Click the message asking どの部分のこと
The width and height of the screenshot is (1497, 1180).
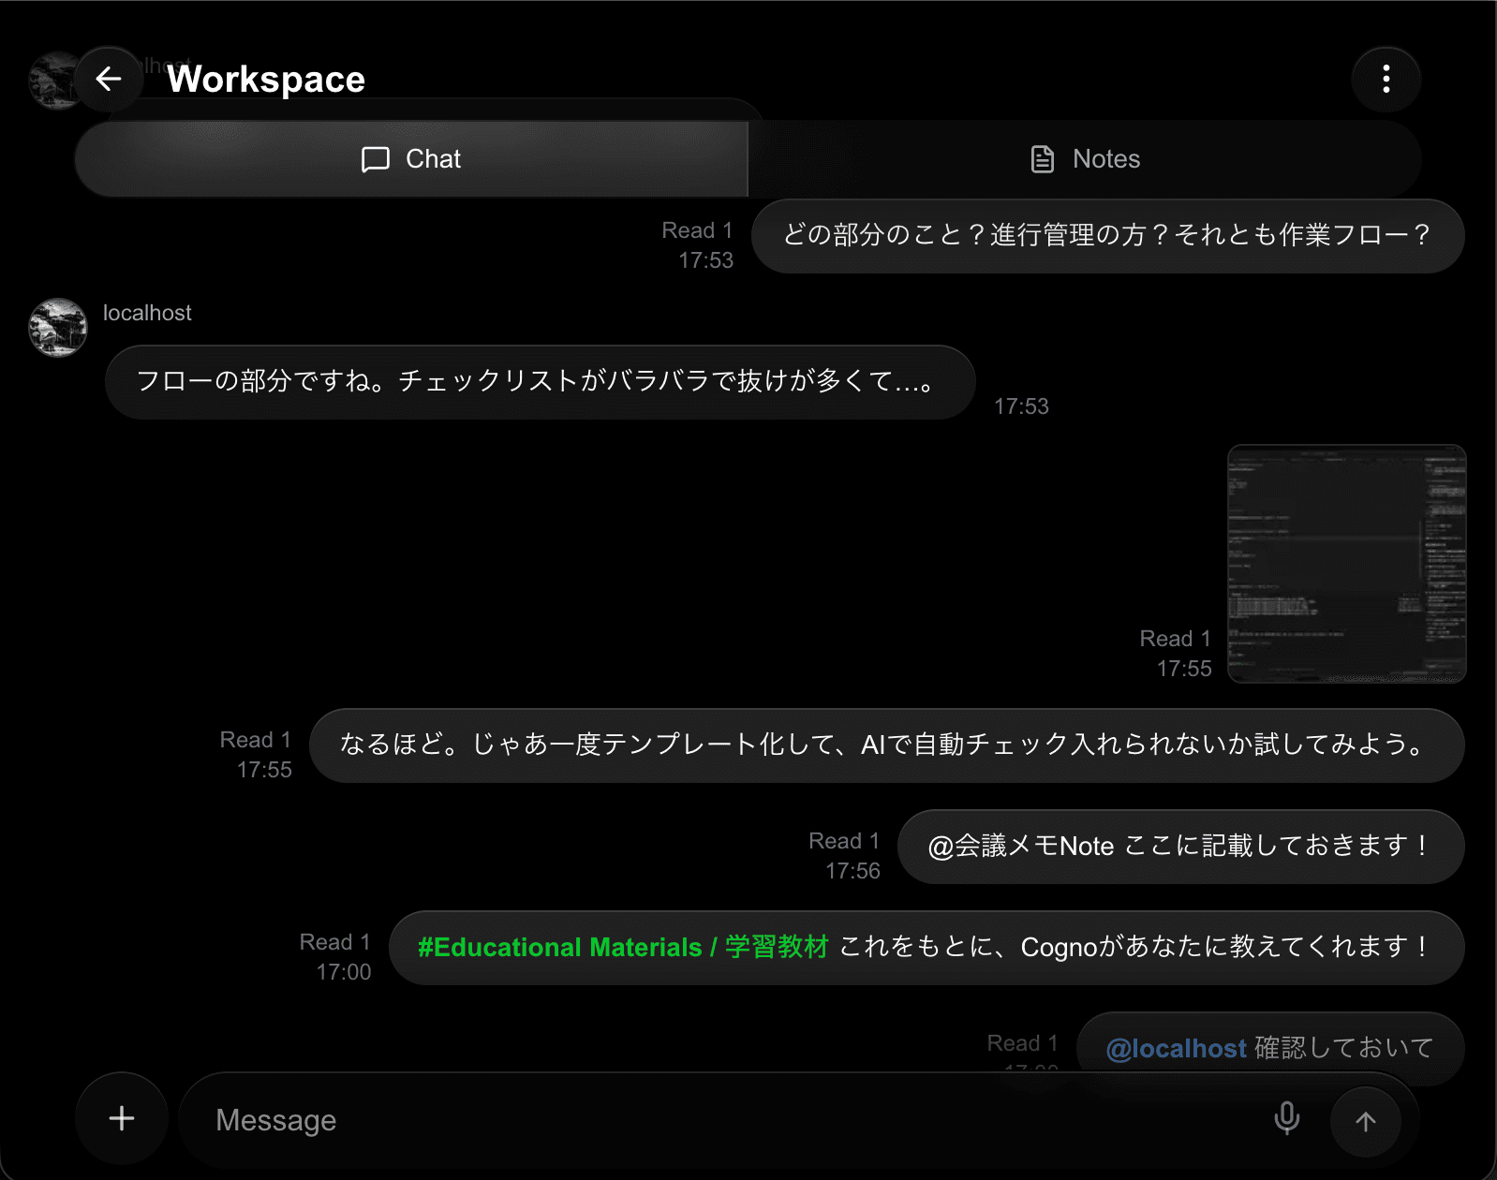point(1106,236)
